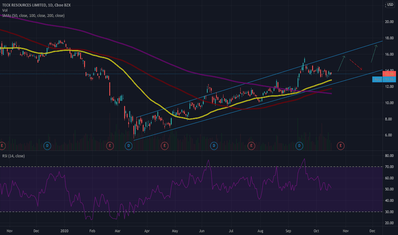Open the dividend marker D in mid-September
Screen dimensions: 398x235
click(299, 146)
